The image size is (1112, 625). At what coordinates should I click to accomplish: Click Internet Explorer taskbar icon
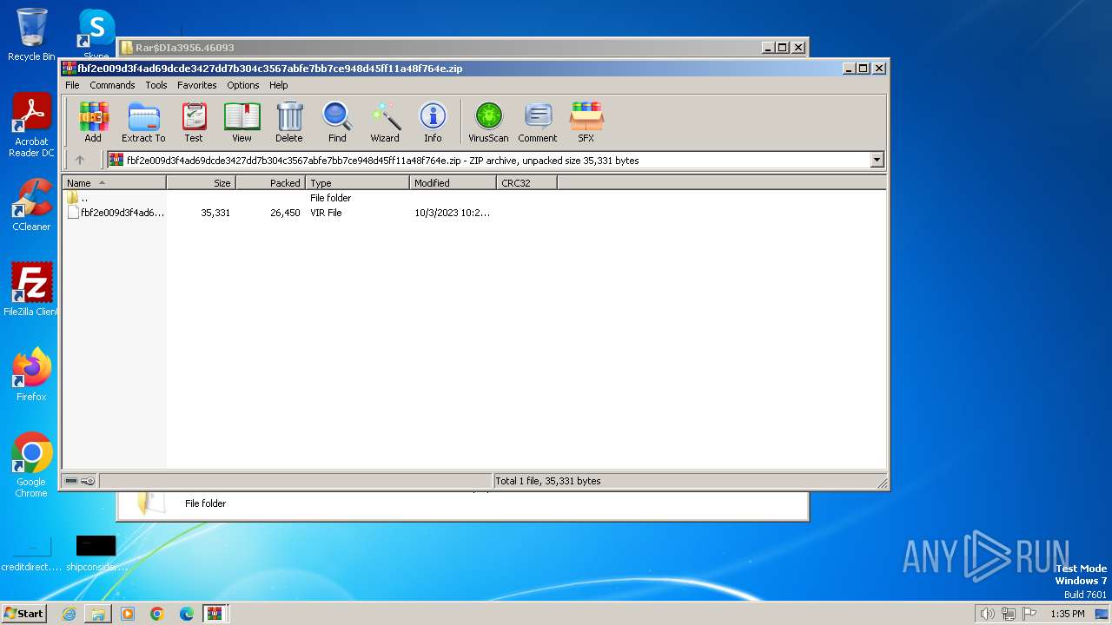[69, 614]
